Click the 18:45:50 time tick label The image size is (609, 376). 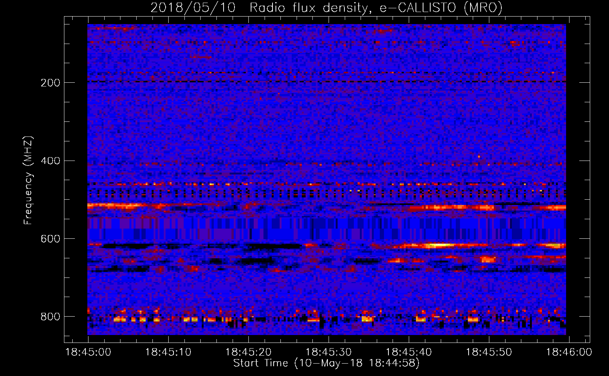tap(489, 352)
